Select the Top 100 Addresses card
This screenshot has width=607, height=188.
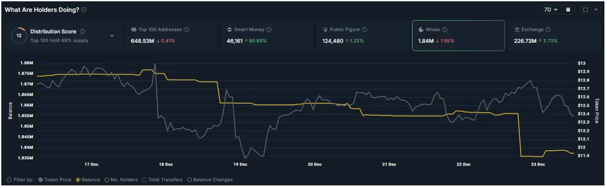click(171, 36)
